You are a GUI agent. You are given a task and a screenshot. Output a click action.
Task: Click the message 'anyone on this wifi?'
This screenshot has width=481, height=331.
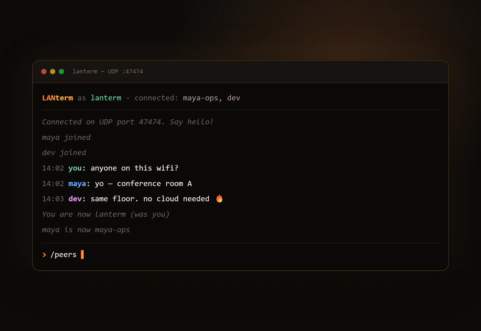click(134, 168)
